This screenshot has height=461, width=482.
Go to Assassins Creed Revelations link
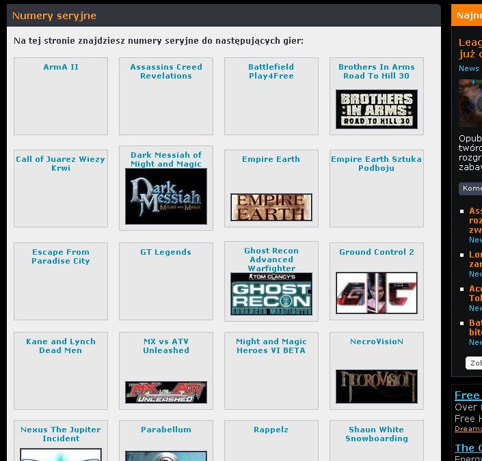point(166,72)
